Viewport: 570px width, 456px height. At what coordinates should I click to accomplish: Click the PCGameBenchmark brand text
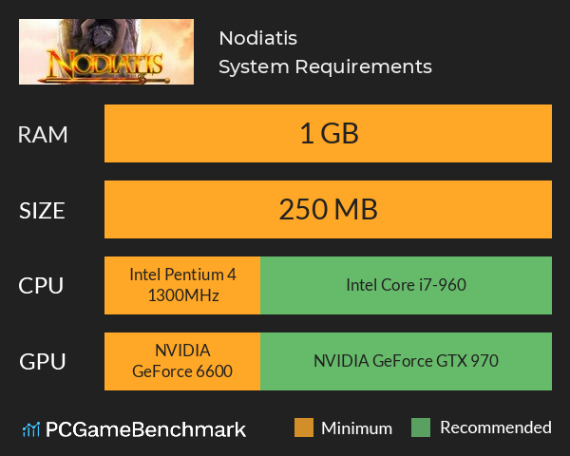pyautogui.click(x=145, y=429)
